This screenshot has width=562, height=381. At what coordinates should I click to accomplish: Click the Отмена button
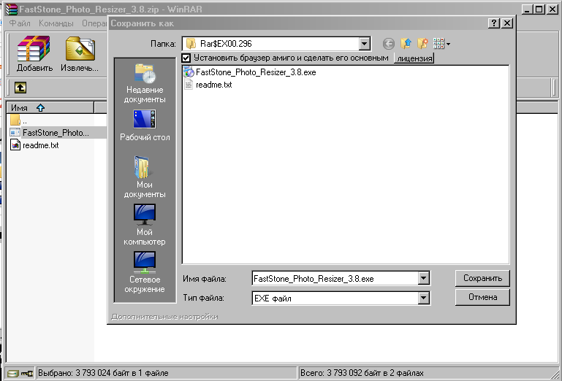pos(482,297)
